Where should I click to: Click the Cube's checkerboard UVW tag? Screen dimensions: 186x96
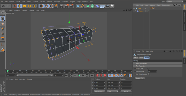click(153, 8)
